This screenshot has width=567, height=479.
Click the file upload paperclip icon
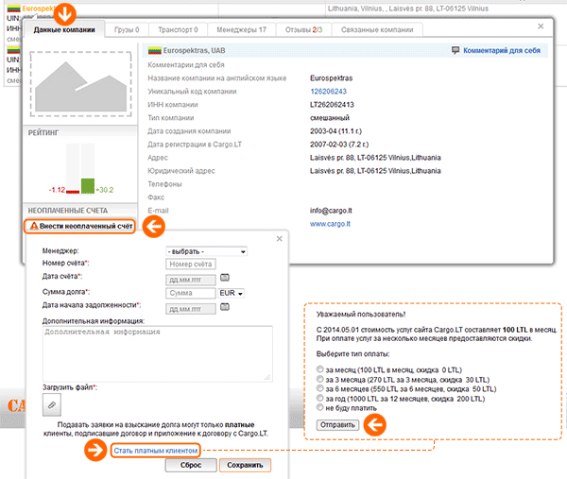(x=53, y=403)
